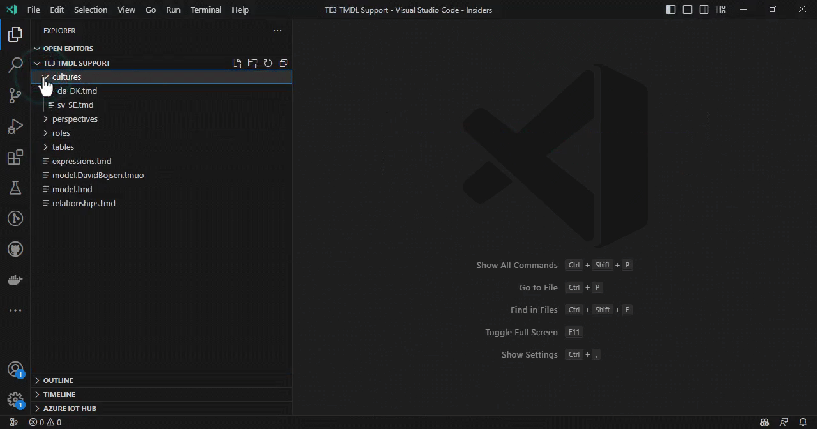Open Run and Debug view
This screenshot has height=429, width=817.
(15, 126)
